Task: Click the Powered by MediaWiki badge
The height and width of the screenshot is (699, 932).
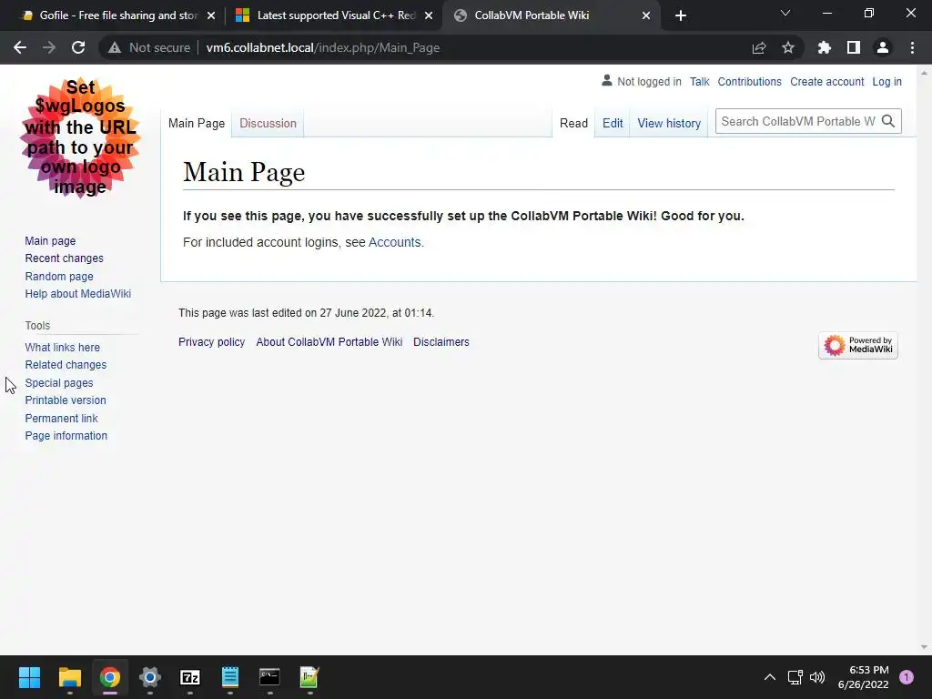Action: [x=858, y=345]
